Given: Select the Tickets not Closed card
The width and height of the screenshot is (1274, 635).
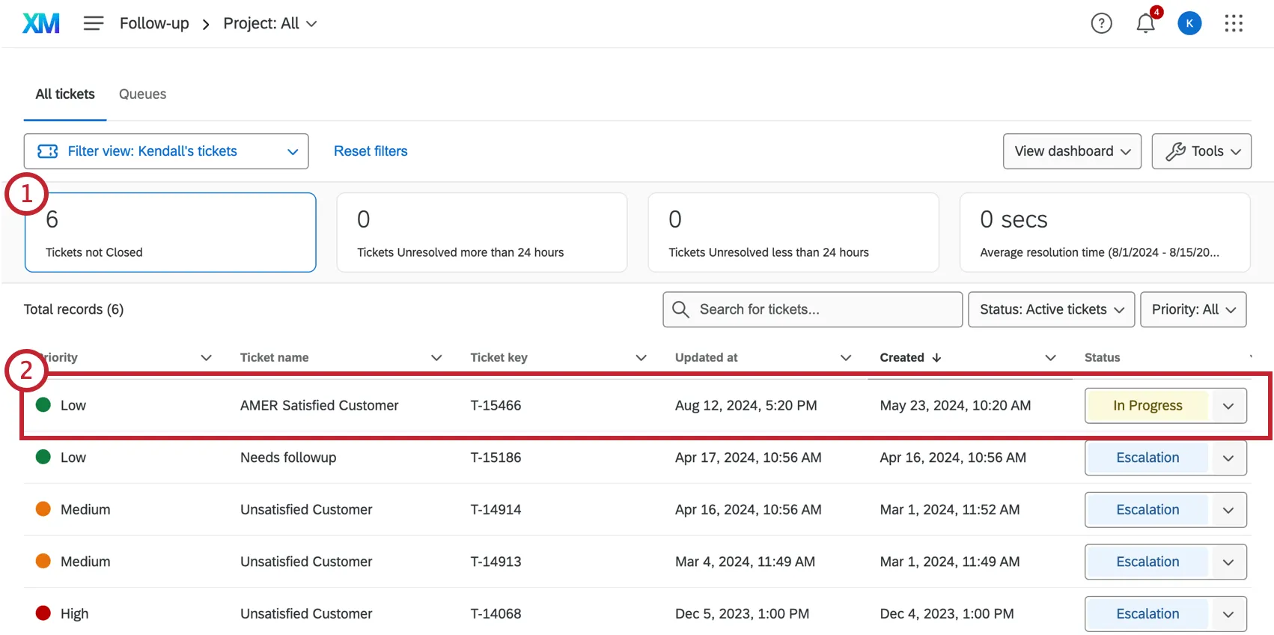Looking at the screenshot, I should coord(170,233).
